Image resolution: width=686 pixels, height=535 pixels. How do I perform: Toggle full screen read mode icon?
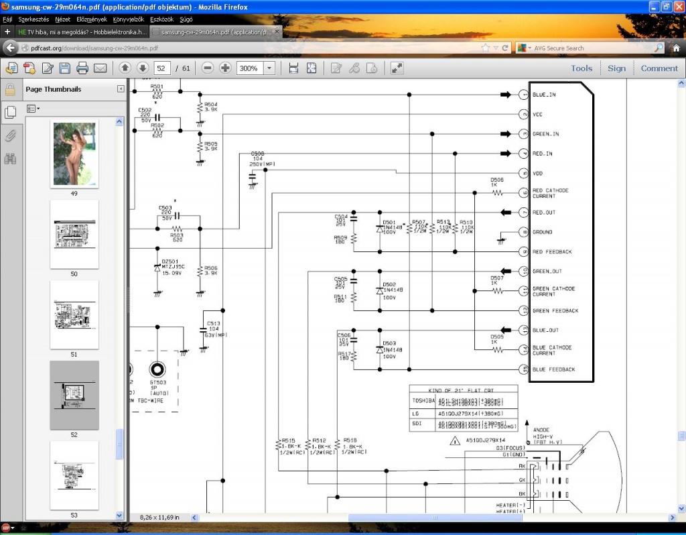coord(397,68)
